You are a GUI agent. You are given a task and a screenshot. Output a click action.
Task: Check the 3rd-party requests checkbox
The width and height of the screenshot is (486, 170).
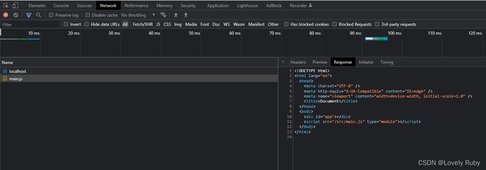(377, 24)
